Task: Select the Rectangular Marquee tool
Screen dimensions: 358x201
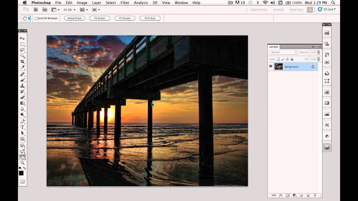Action: point(22,44)
